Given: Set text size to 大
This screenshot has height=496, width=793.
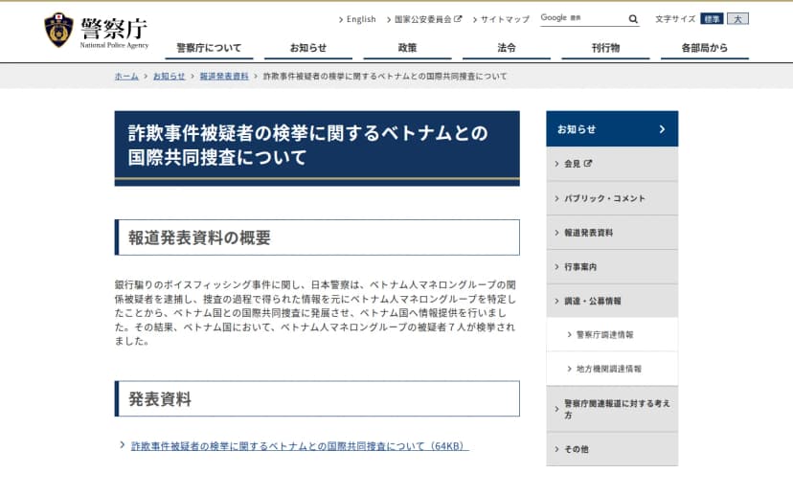Looking at the screenshot, I should 737,19.
